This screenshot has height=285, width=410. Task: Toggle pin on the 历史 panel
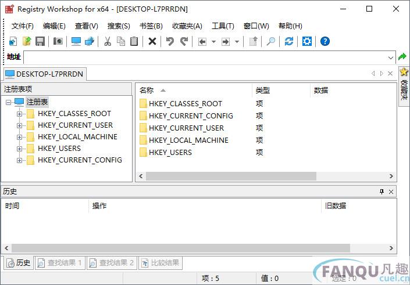(382, 192)
